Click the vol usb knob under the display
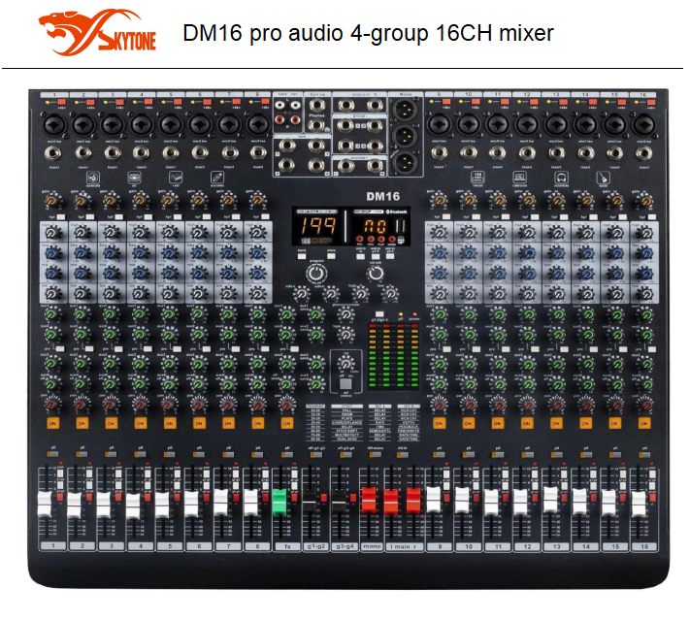 click(x=376, y=274)
